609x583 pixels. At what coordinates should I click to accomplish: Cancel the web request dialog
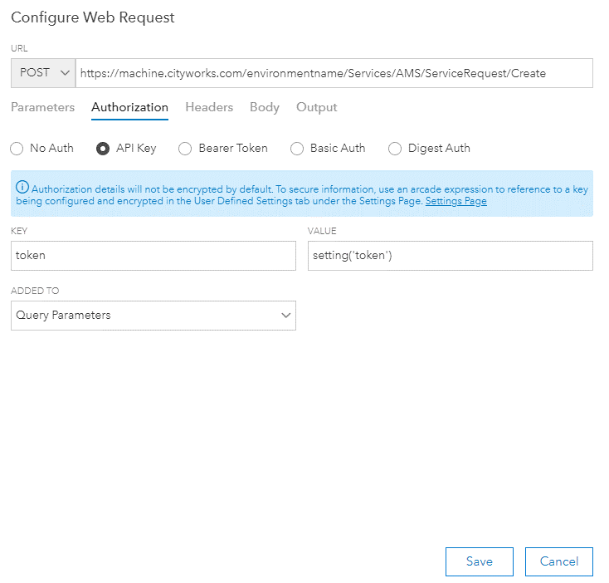pos(559,561)
